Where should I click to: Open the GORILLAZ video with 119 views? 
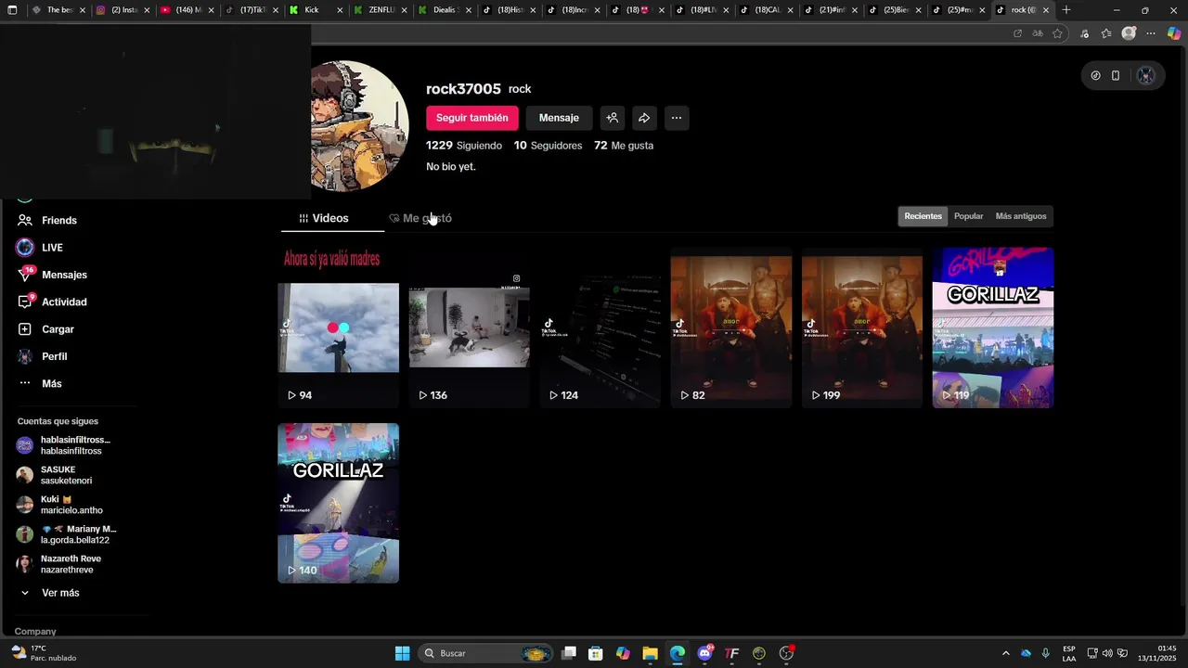[x=992, y=328]
